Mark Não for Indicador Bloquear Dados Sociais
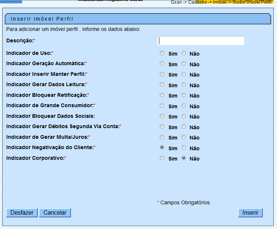The width and height of the screenshot is (277, 229). [x=184, y=116]
